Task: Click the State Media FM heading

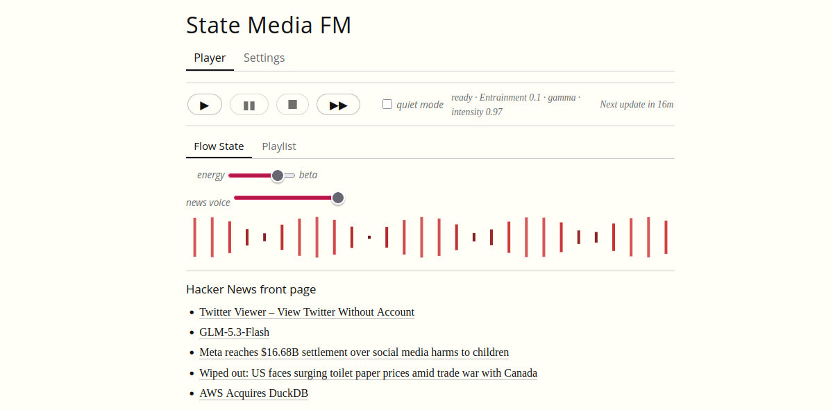Action: (x=269, y=25)
